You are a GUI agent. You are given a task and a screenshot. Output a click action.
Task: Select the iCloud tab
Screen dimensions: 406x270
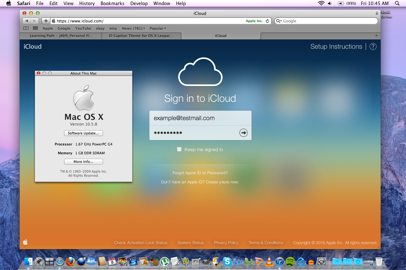tap(221, 36)
